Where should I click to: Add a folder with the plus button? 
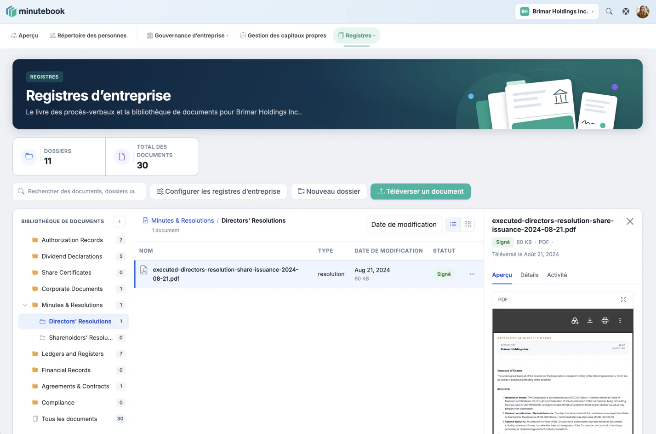coord(120,221)
